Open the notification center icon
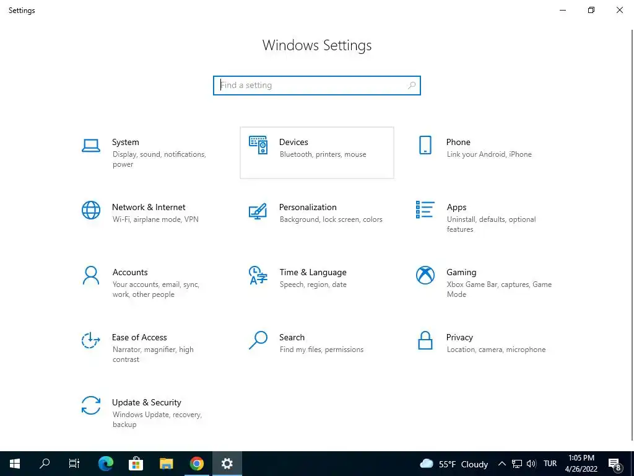634x476 pixels. pos(615,464)
